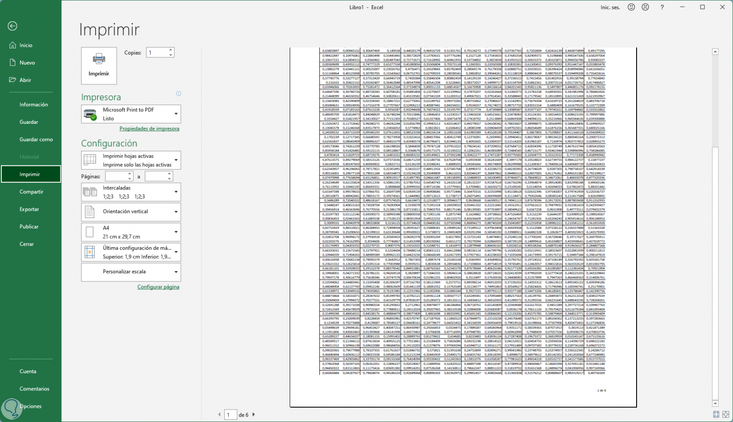Increase the Copias count with up arrow
Viewport: 733px width, 422px height.
171,50
